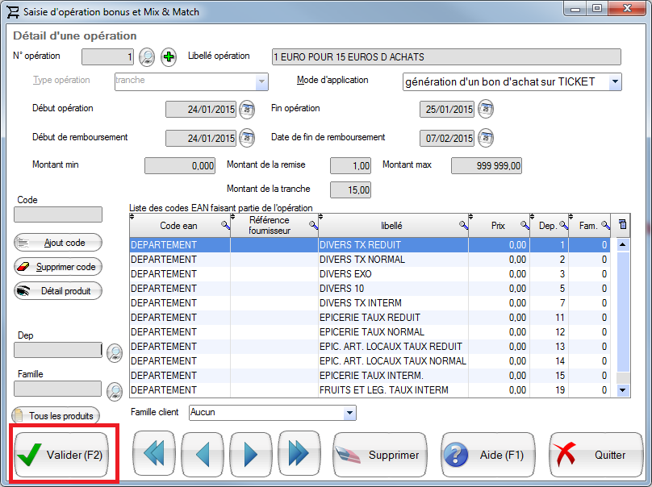Click search icon in libellé column header

463,225
